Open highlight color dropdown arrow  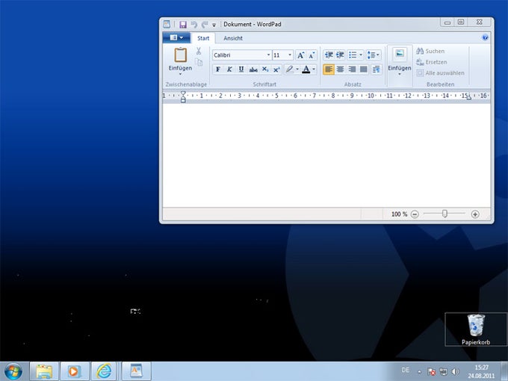(x=297, y=69)
